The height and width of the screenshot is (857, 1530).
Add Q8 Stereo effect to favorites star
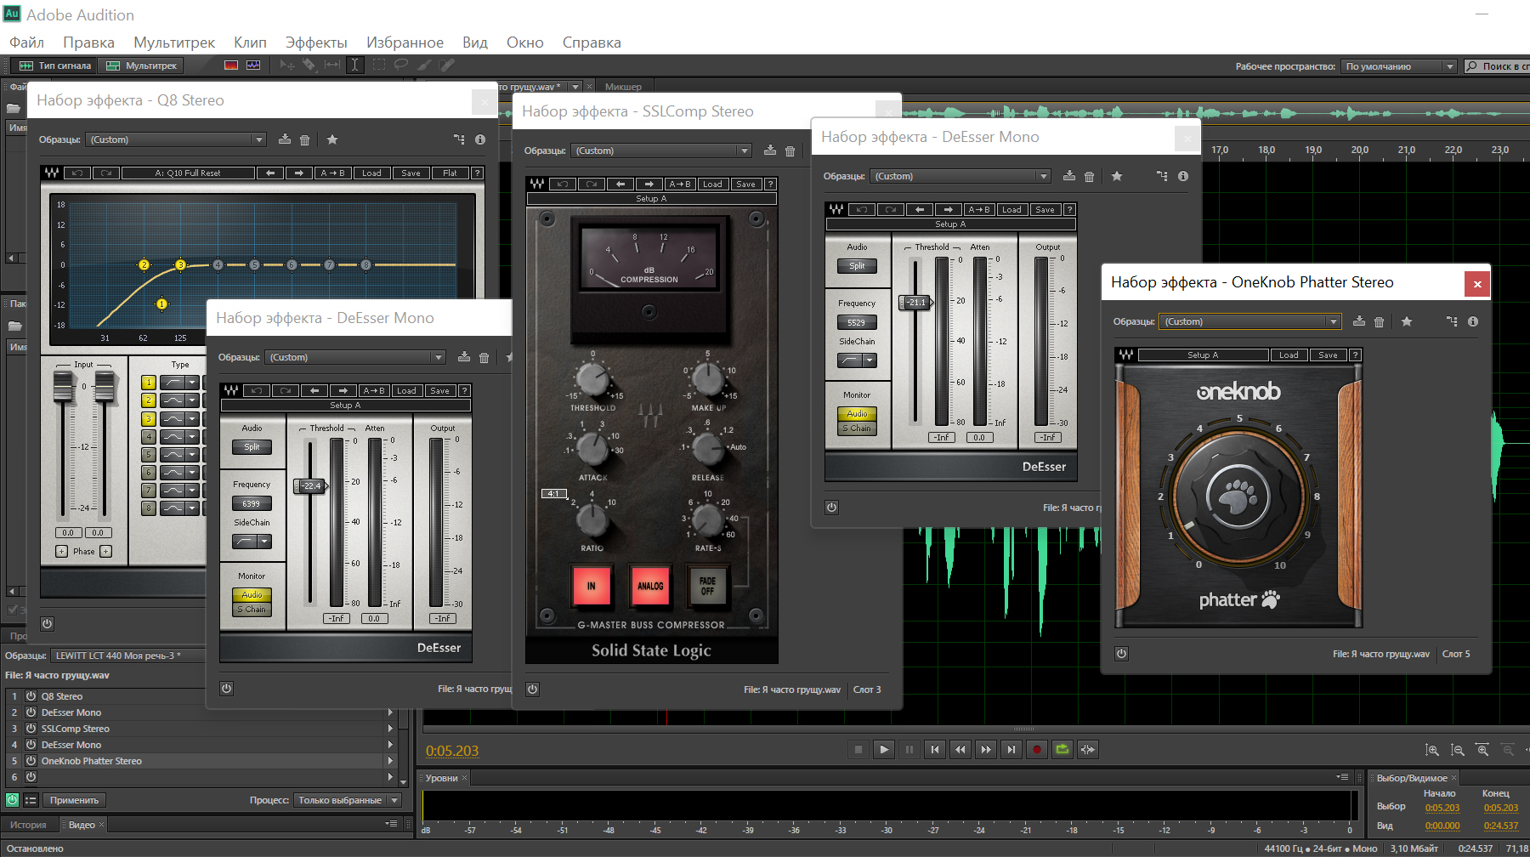pyautogui.click(x=332, y=139)
